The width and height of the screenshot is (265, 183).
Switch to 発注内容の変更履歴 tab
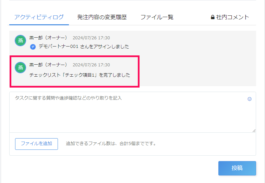(102, 17)
